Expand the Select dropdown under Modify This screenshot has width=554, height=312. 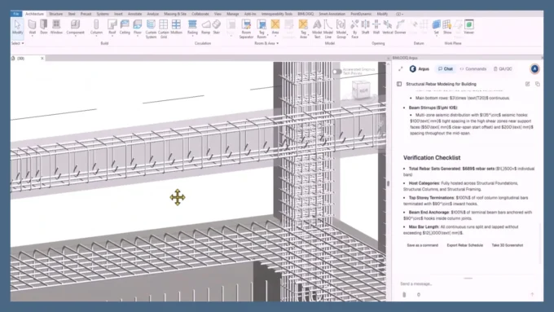pyautogui.click(x=18, y=43)
